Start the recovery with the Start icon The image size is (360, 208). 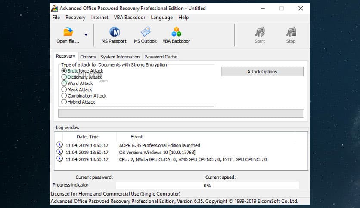pos(260,32)
